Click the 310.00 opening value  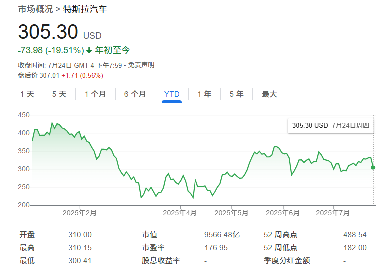tap(80, 235)
